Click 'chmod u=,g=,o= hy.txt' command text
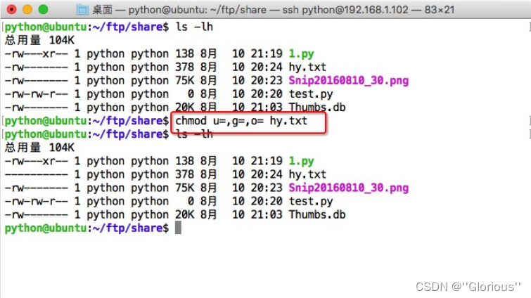Image resolution: width=531 pixels, height=298 pixels. click(241, 121)
